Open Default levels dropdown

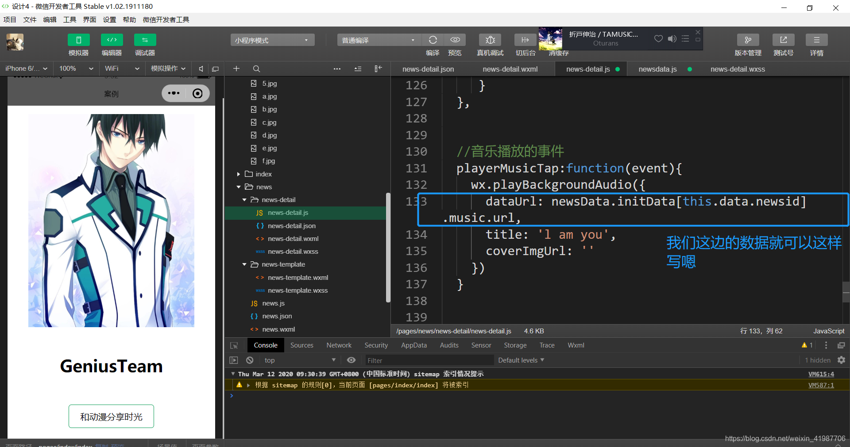click(521, 360)
